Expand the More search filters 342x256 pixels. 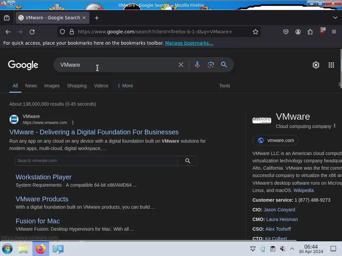click(x=125, y=86)
